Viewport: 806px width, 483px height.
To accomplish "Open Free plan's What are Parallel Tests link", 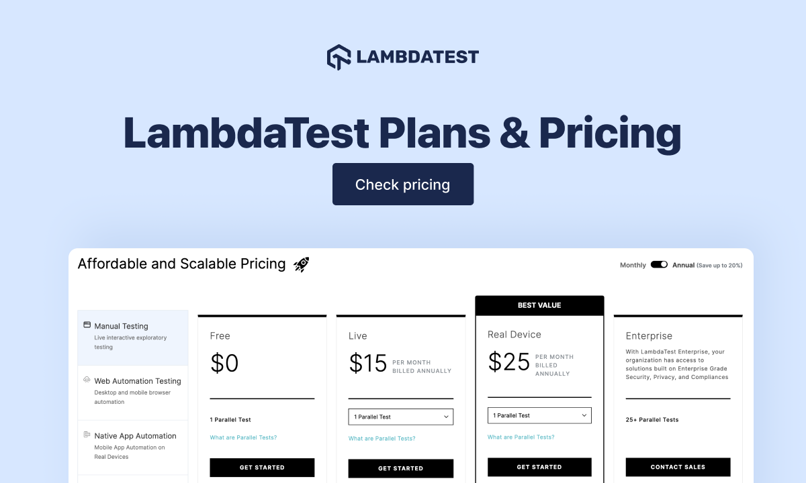I will [x=243, y=438].
